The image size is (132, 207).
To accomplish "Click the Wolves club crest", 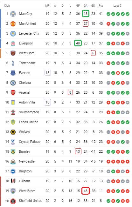I will [x=13, y=132].
